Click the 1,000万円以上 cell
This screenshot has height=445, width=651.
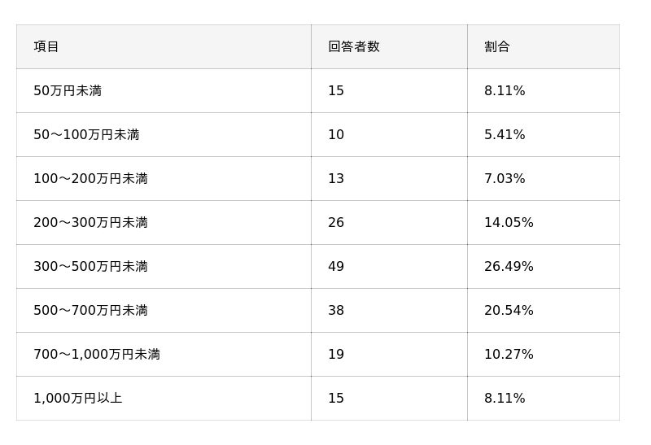pos(78,399)
